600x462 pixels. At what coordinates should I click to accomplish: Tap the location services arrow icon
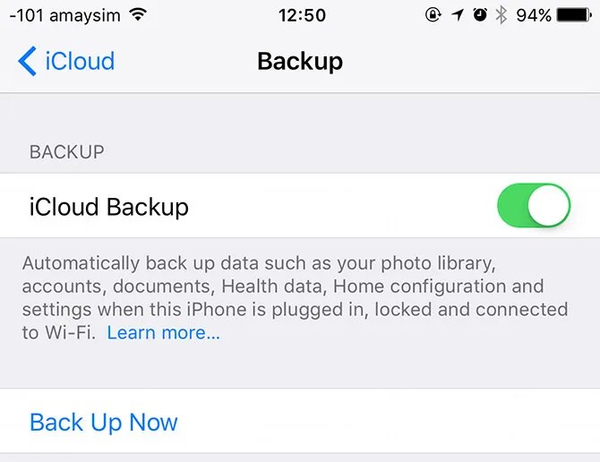coord(458,15)
